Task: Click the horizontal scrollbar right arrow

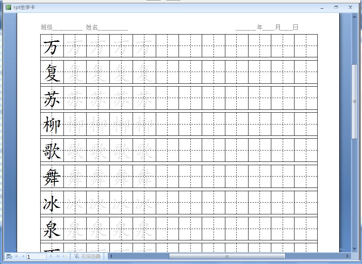Action: pyautogui.click(x=348, y=256)
